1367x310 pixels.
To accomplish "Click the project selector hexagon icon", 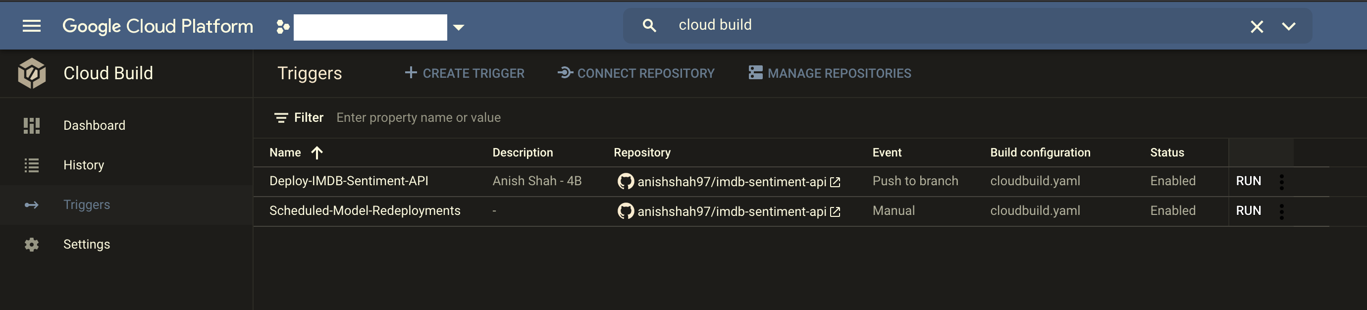I will click(283, 27).
